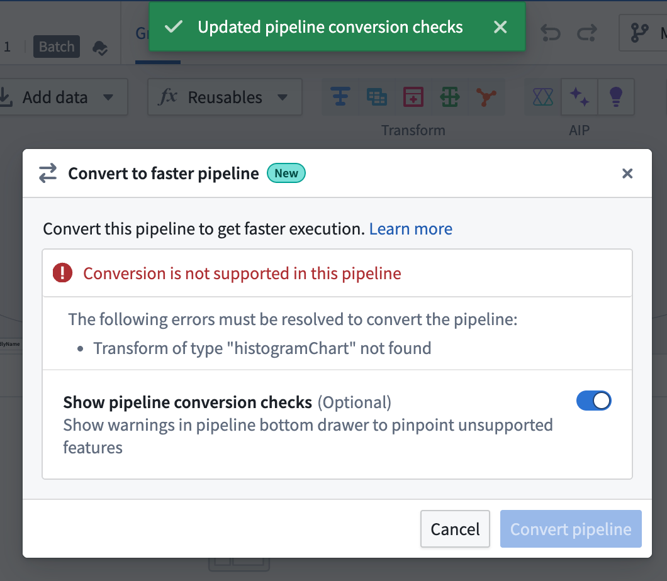This screenshot has height=581, width=667.
Task: Disable Show pipeline conversion checks toggle
Action: click(x=594, y=401)
